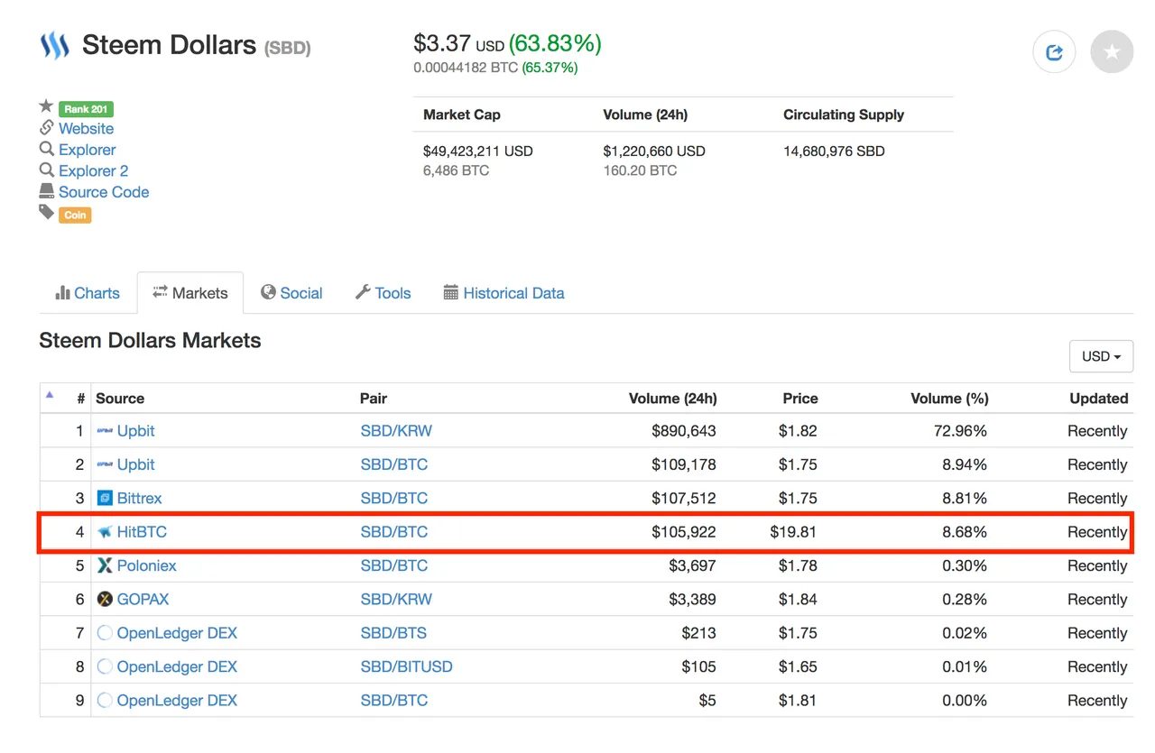Open SBD/BTC pair in Poloniex row

pos(394,565)
